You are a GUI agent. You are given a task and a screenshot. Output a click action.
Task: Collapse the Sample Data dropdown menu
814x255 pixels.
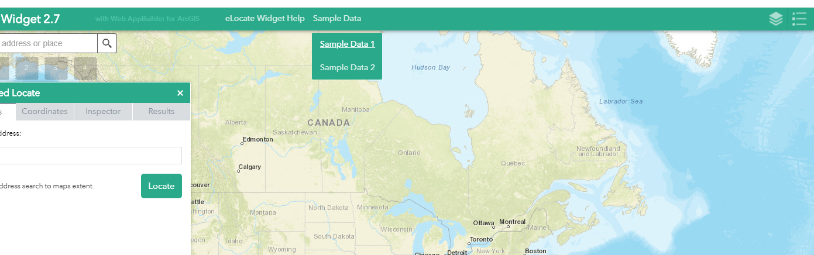pos(337,19)
